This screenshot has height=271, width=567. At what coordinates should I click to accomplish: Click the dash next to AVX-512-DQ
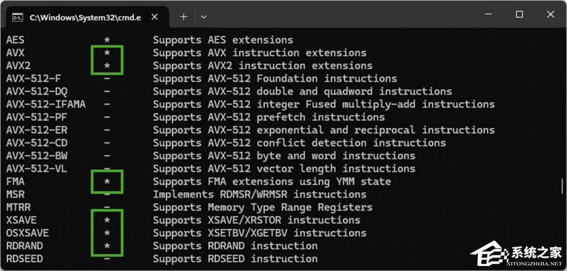[x=107, y=91]
